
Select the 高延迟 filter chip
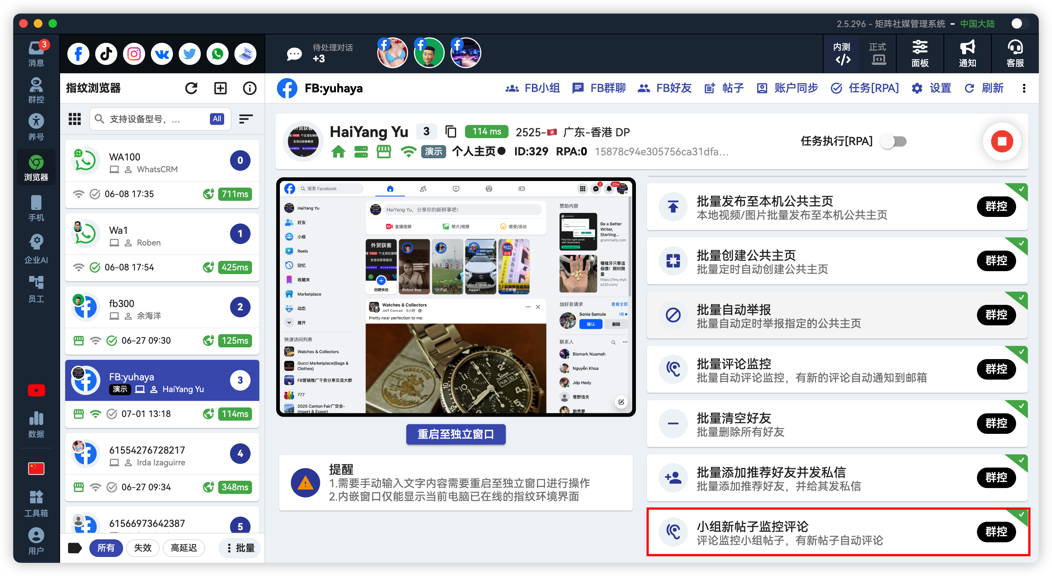coord(184,548)
